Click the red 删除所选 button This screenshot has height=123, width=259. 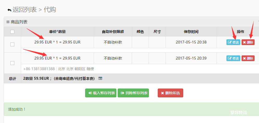(170, 93)
